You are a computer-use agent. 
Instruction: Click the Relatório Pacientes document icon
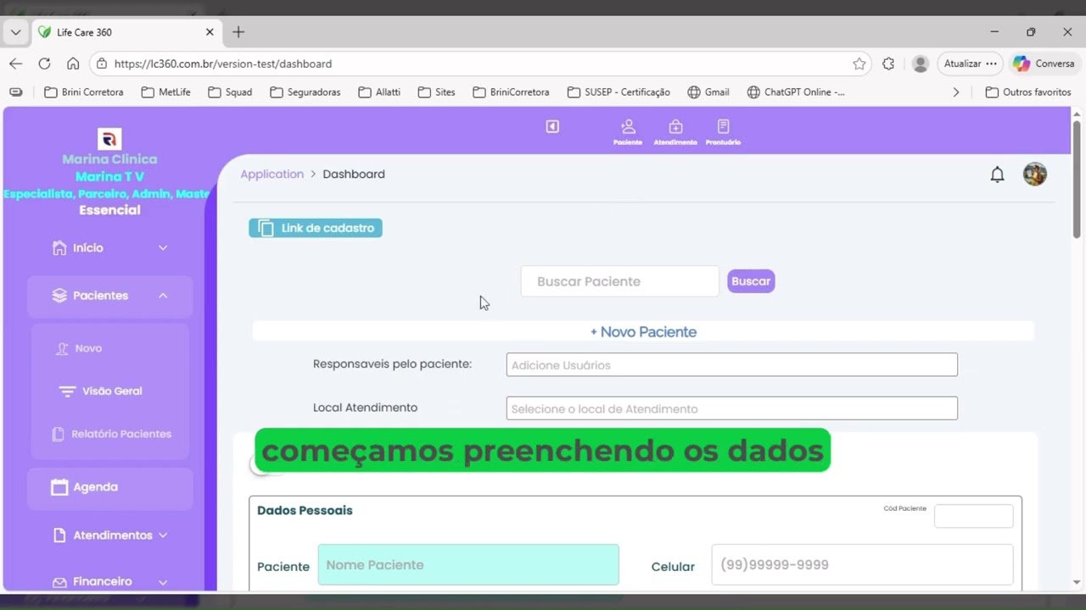coord(59,434)
